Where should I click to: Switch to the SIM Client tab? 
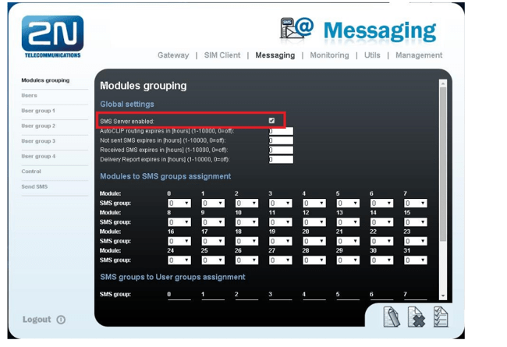click(222, 55)
